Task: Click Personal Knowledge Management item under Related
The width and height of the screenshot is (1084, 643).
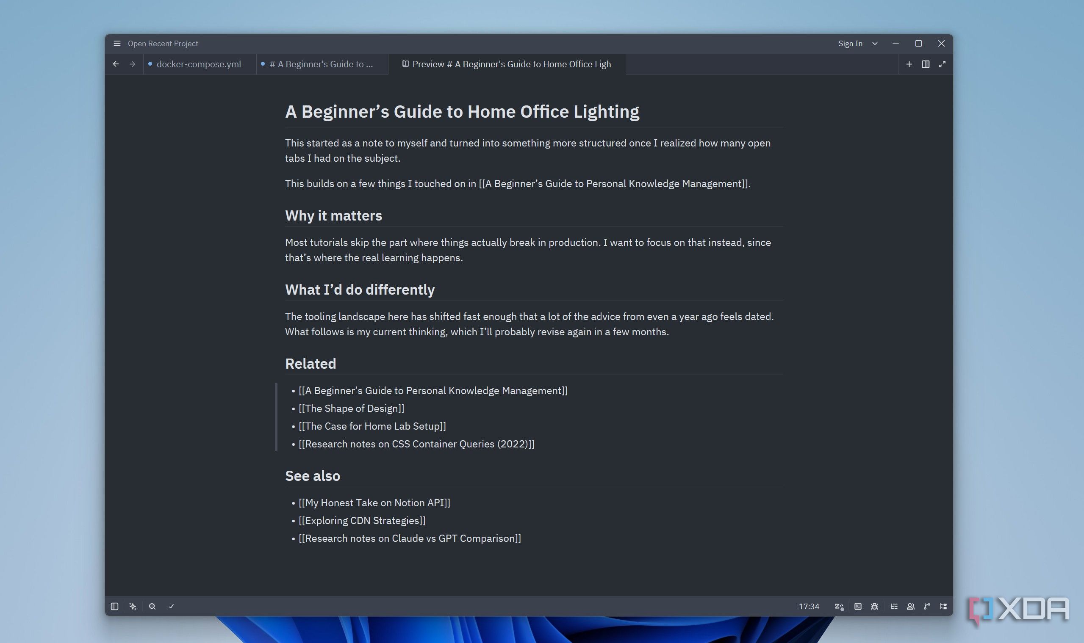Action: 433,390
